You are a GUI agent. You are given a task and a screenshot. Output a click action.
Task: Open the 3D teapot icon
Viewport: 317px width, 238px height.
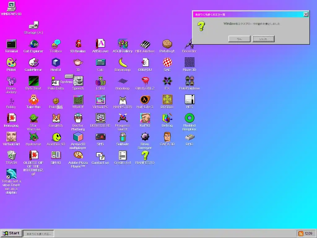(78, 63)
